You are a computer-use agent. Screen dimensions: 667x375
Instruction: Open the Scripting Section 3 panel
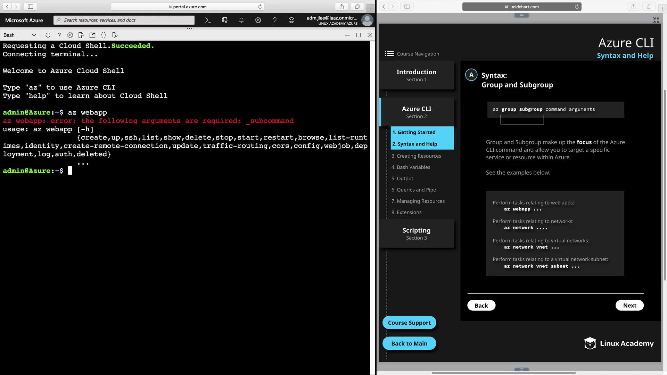416,233
